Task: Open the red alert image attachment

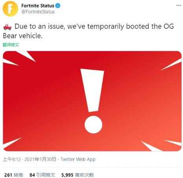Action: (92, 101)
